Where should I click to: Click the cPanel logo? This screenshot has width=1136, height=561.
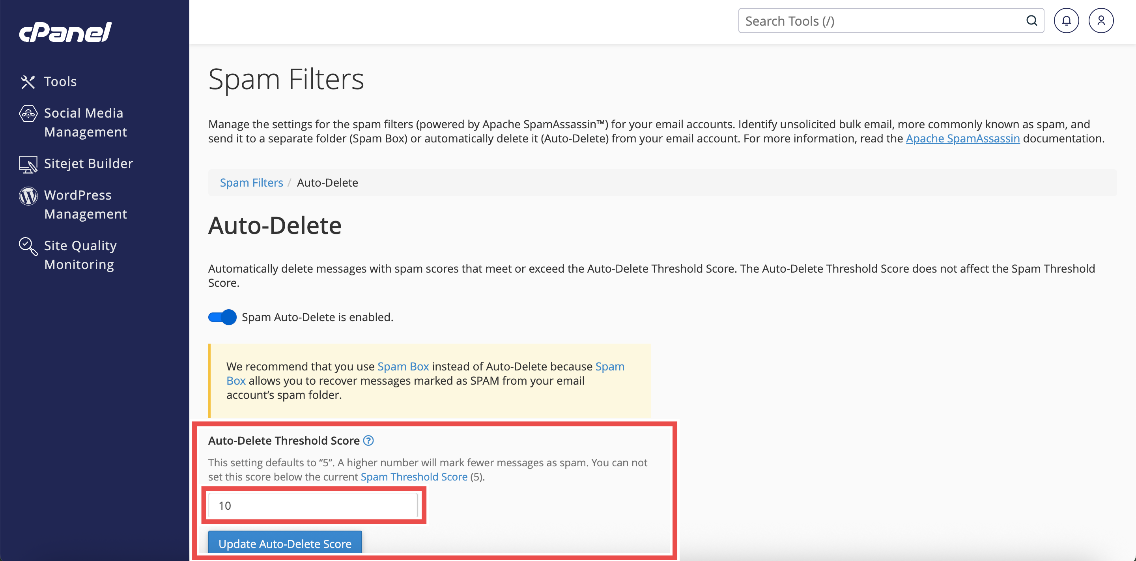pyautogui.click(x=65, y=32)
